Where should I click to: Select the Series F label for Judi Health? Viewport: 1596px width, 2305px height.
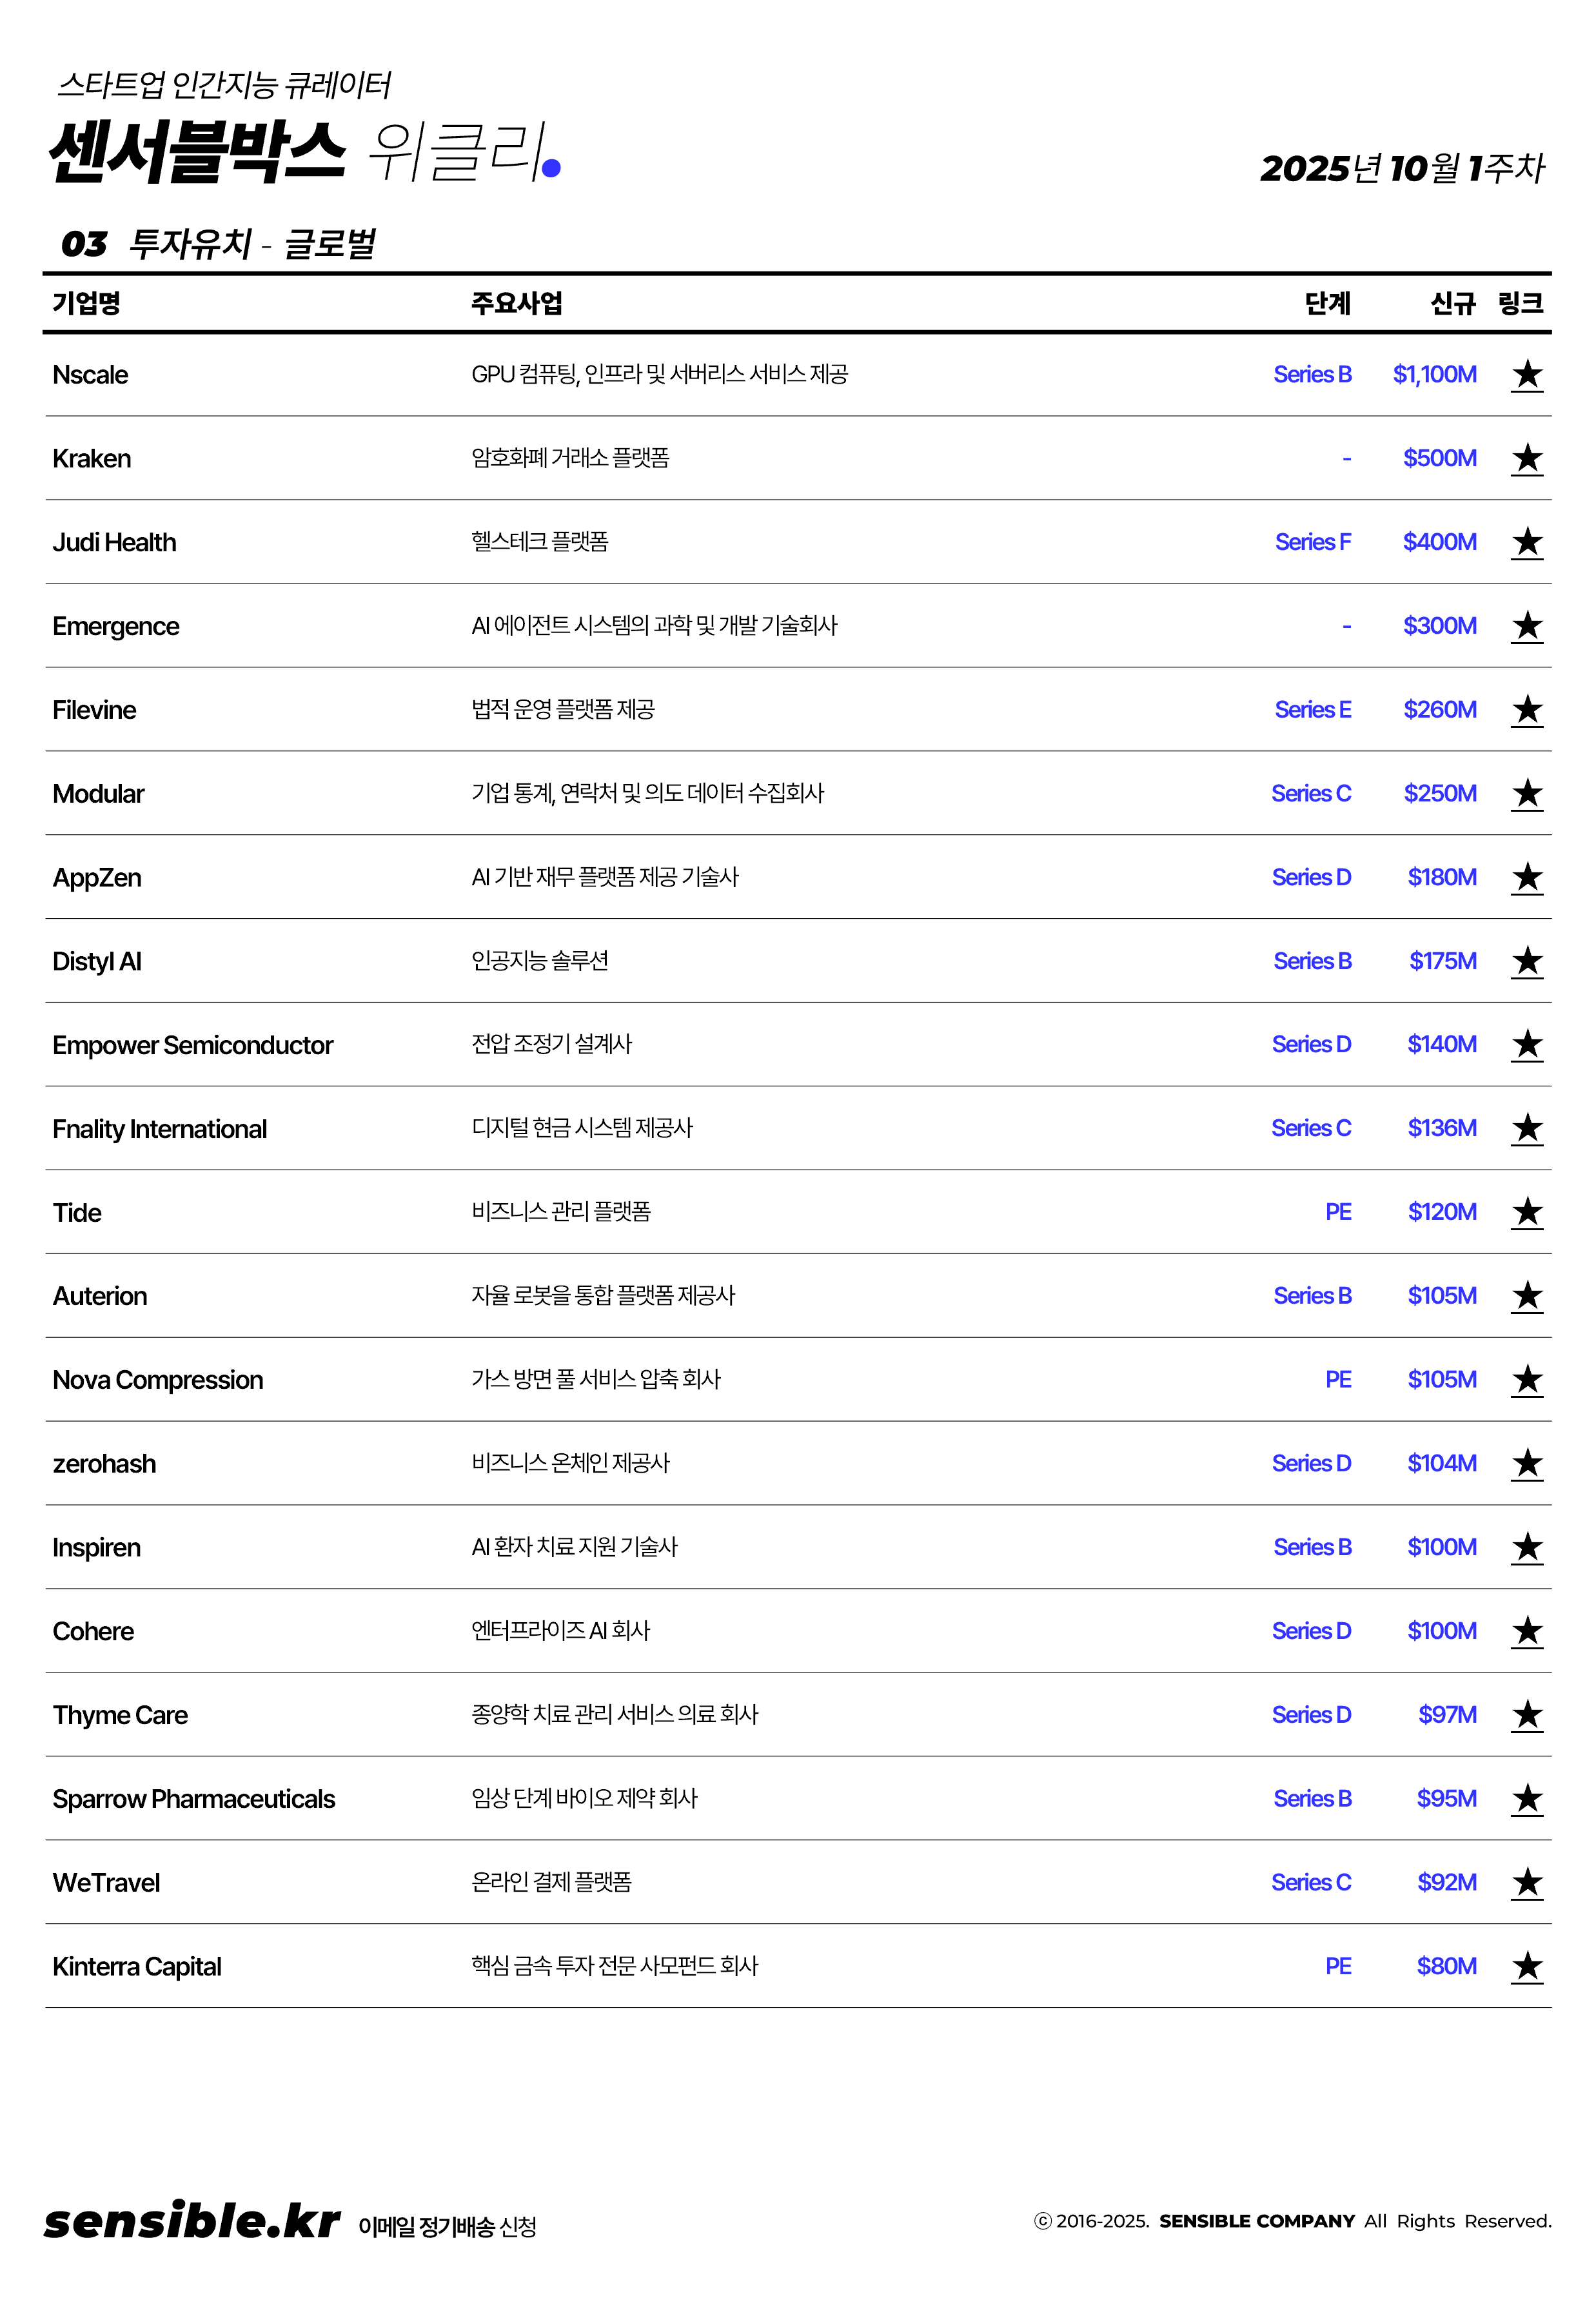click(x=1312, y=543)
